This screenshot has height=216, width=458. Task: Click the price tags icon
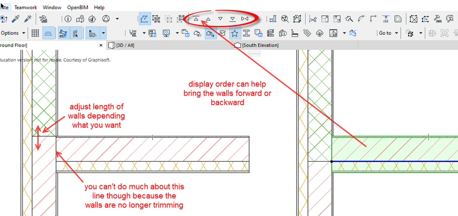click(x=307, y=33)
